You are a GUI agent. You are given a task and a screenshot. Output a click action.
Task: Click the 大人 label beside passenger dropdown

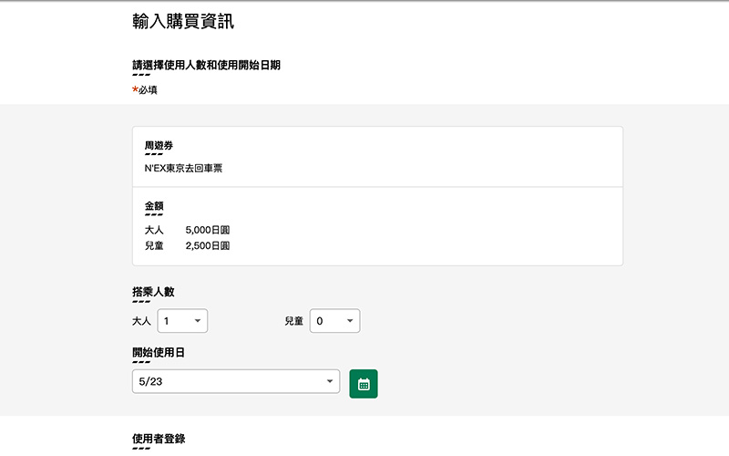[141, 322]
